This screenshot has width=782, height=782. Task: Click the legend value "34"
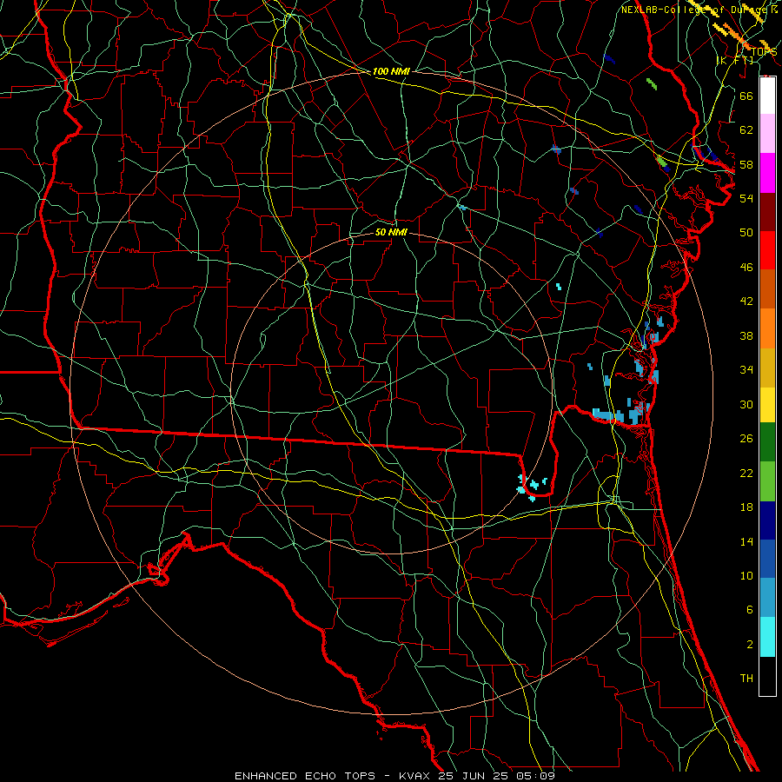tap(746, 370)
